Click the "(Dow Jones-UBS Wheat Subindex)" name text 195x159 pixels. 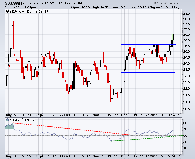(x=50, y=3)
